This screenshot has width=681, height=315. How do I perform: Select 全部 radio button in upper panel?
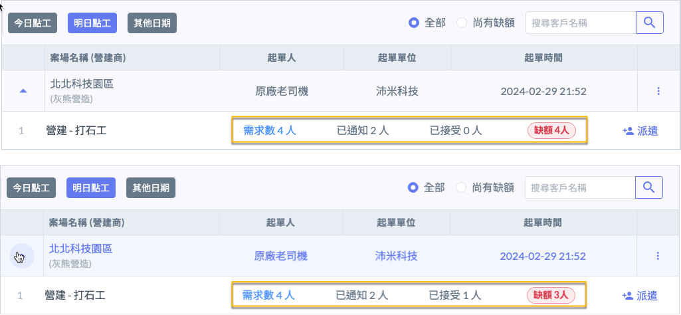click(414, 23)
